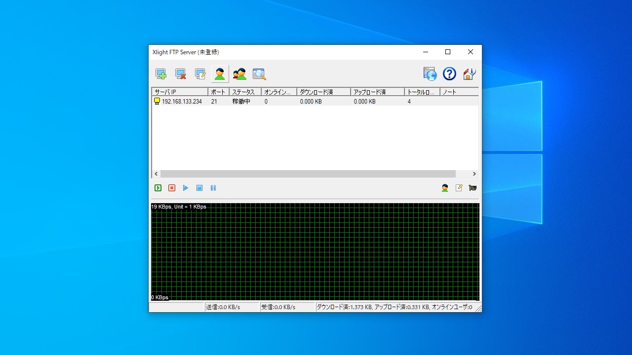Minimize the Xlight FTP Server window
Viewport: 632px width, 355px height.
pyautogui.click(x=425, y=52)
